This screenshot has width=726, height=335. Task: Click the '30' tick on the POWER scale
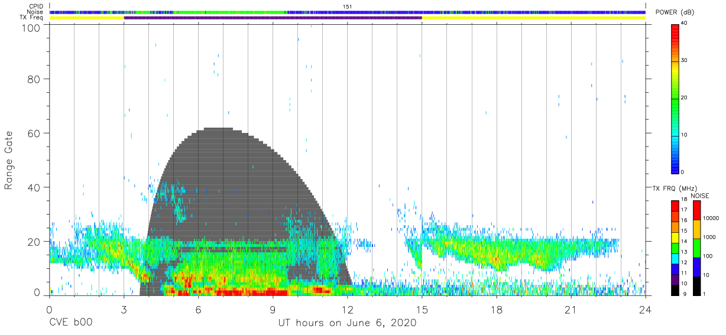685,60
